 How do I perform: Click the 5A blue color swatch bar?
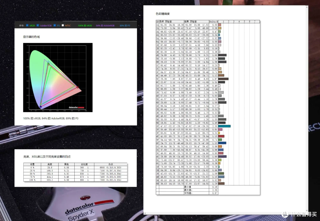pos(220,38)
